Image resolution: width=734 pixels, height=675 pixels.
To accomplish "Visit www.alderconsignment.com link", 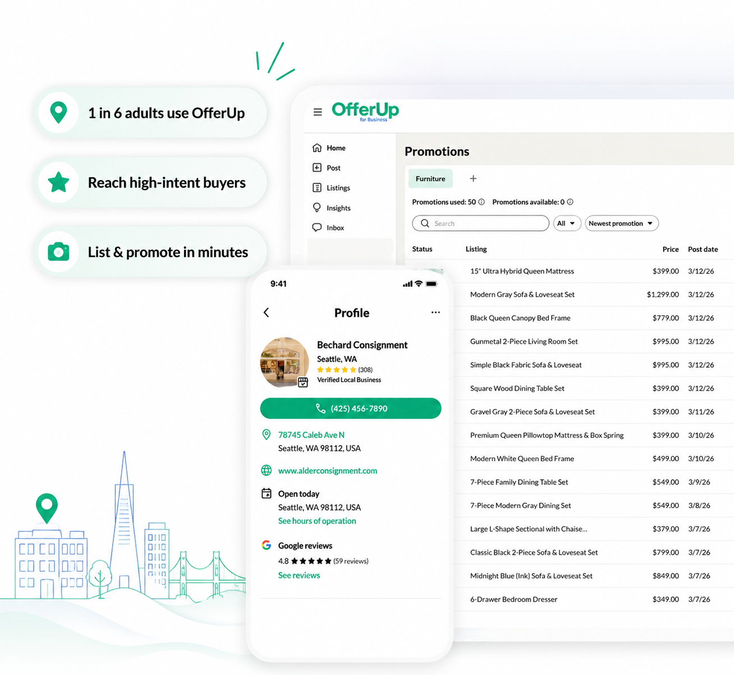I will [x=328, y=471].
